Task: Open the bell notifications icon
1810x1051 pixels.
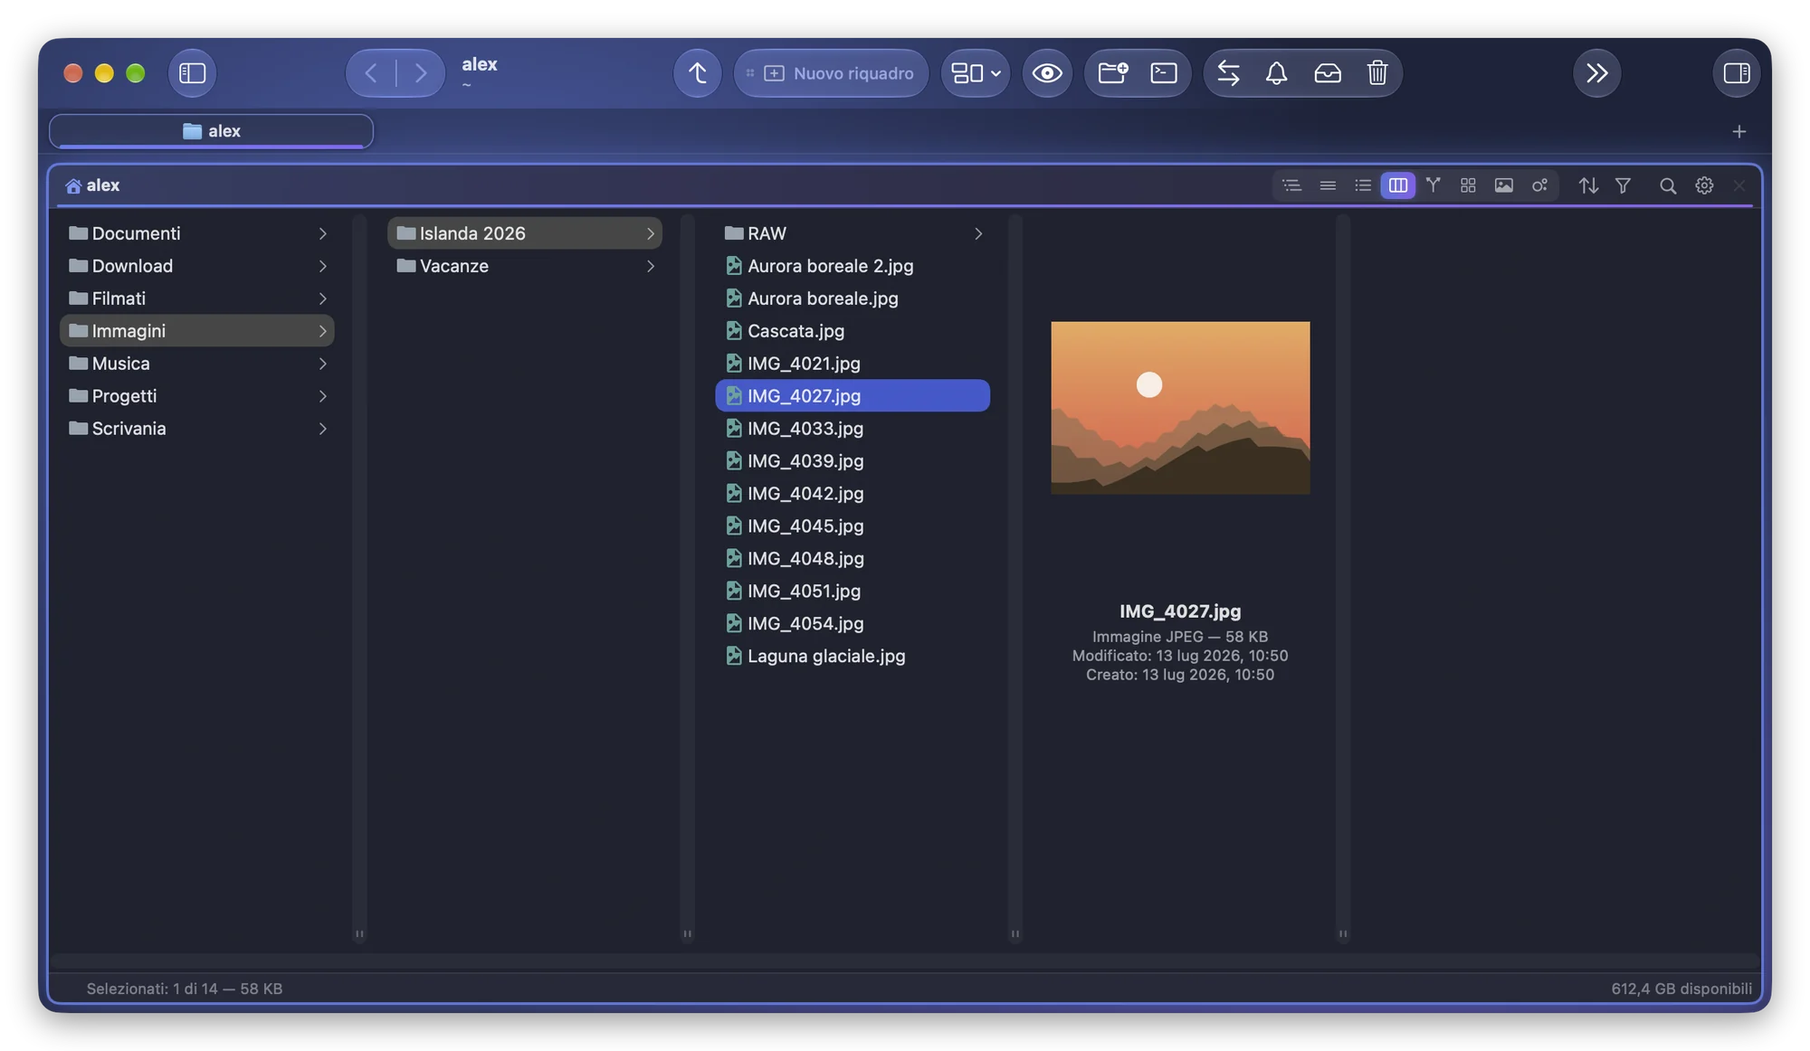Action: [x=1276, y=73]
